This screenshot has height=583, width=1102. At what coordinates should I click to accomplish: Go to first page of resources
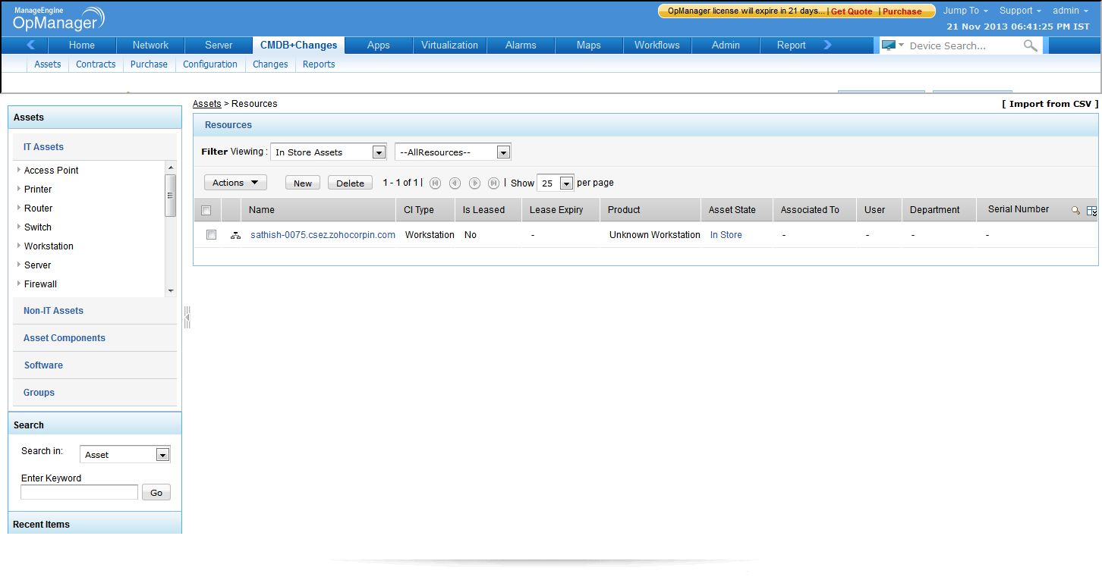435,183
